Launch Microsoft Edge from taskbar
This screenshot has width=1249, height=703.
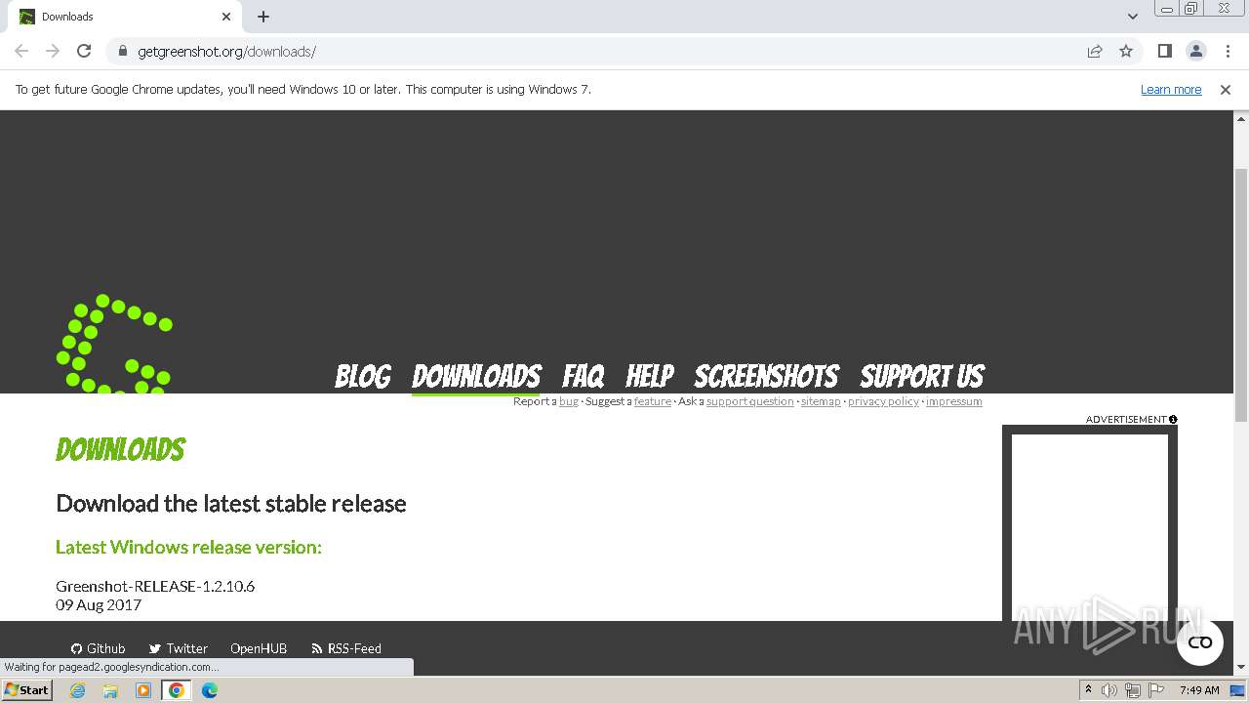[210, 690]
